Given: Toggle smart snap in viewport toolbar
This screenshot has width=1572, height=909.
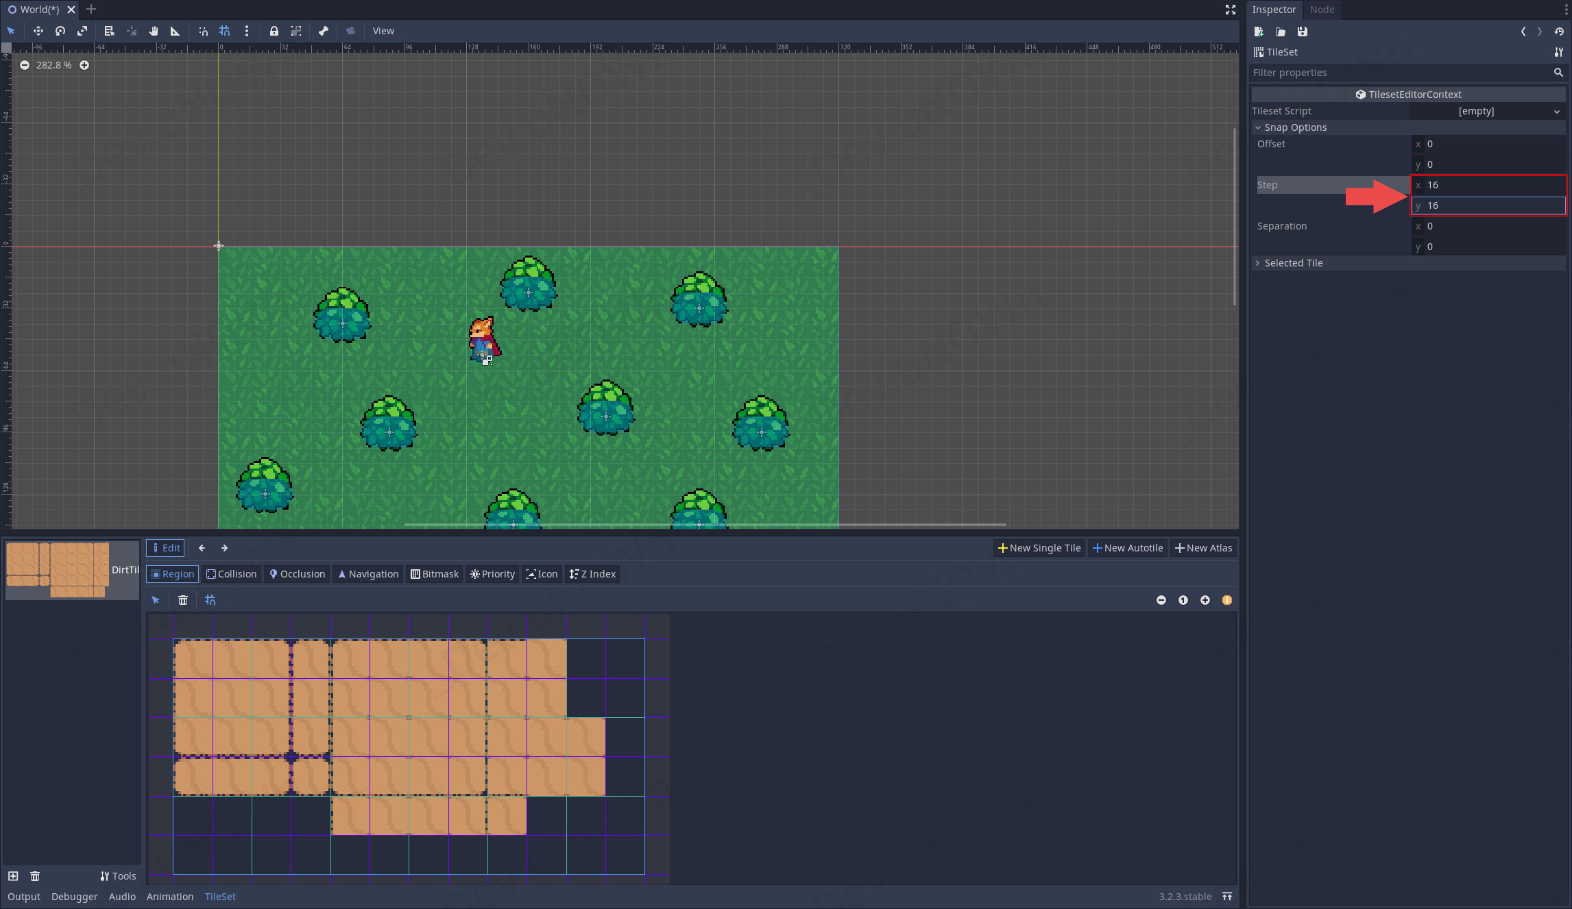Looking at the screenshot, I should (203, 31).
